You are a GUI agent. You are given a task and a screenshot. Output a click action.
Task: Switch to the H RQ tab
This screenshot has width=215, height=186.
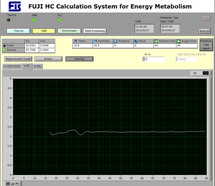point(37,66)
